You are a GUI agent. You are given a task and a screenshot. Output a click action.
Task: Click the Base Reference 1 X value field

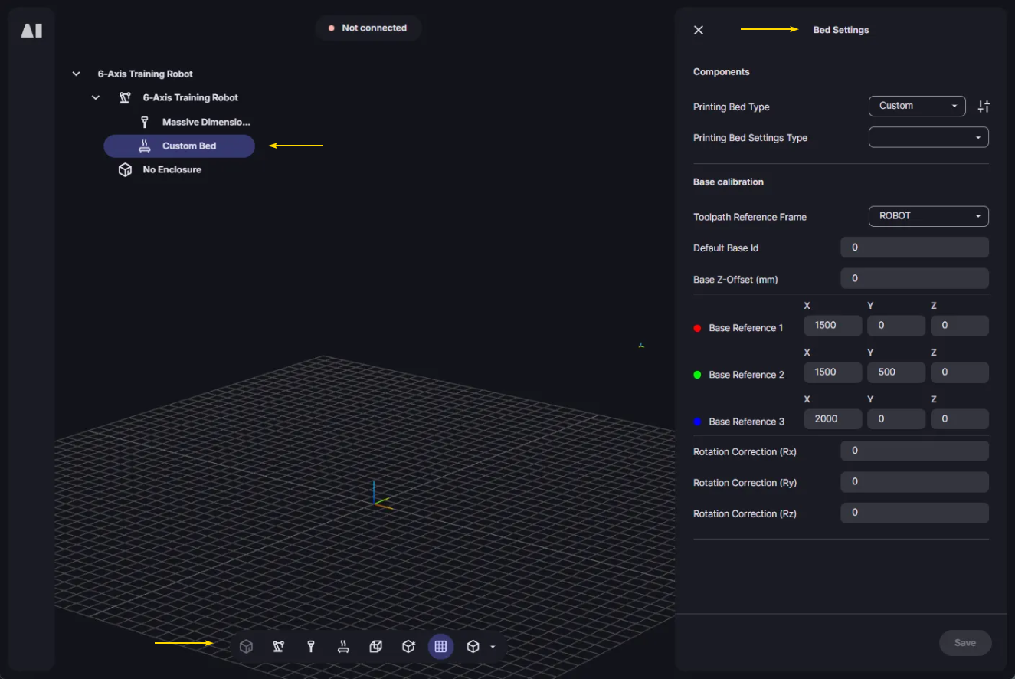point(833,326)
